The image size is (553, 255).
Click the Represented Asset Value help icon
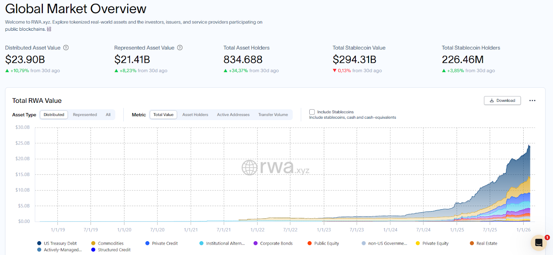[180, 48]
